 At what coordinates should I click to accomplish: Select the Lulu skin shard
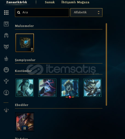coord(47,88)
